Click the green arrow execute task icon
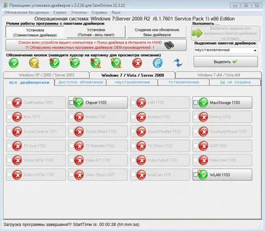This screenshot has width=265, height=231. coord(197,33)
